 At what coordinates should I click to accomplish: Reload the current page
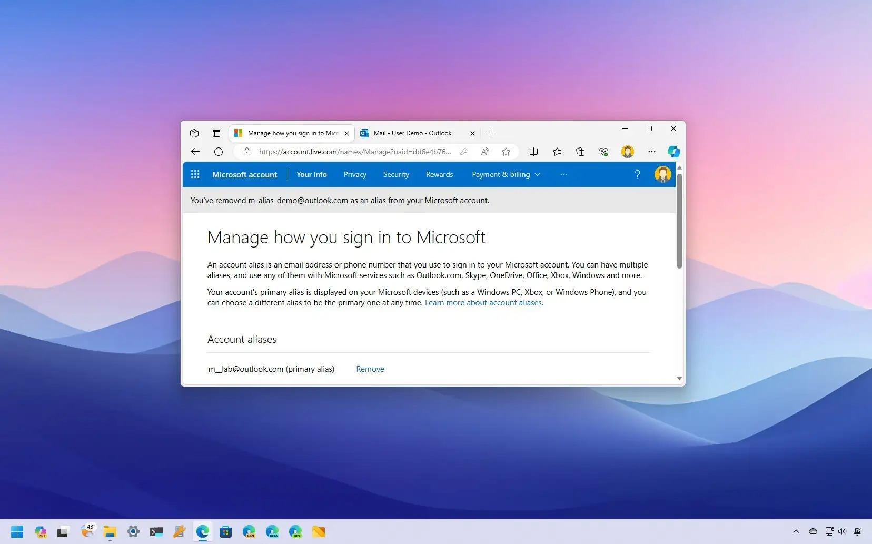coord(219,152)
